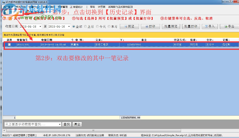Tick the 选择 checkbox for receipt 1801010001
Image resolution: width=239 pixels, height=138 pixels.
point(9,44)
